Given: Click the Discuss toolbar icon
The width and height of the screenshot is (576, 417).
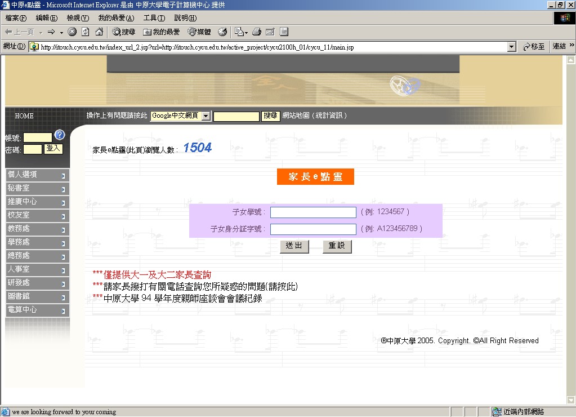Looking at the screenshot, I should (284, 32).
